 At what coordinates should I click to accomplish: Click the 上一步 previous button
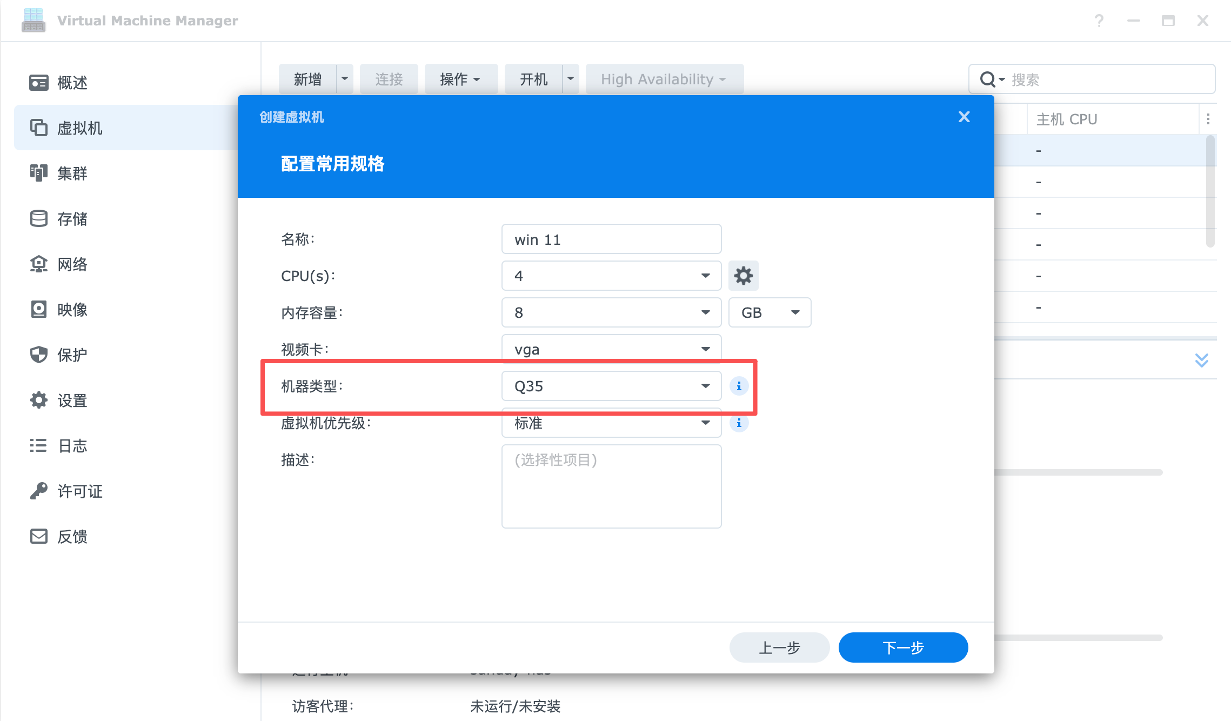point(779,647)
